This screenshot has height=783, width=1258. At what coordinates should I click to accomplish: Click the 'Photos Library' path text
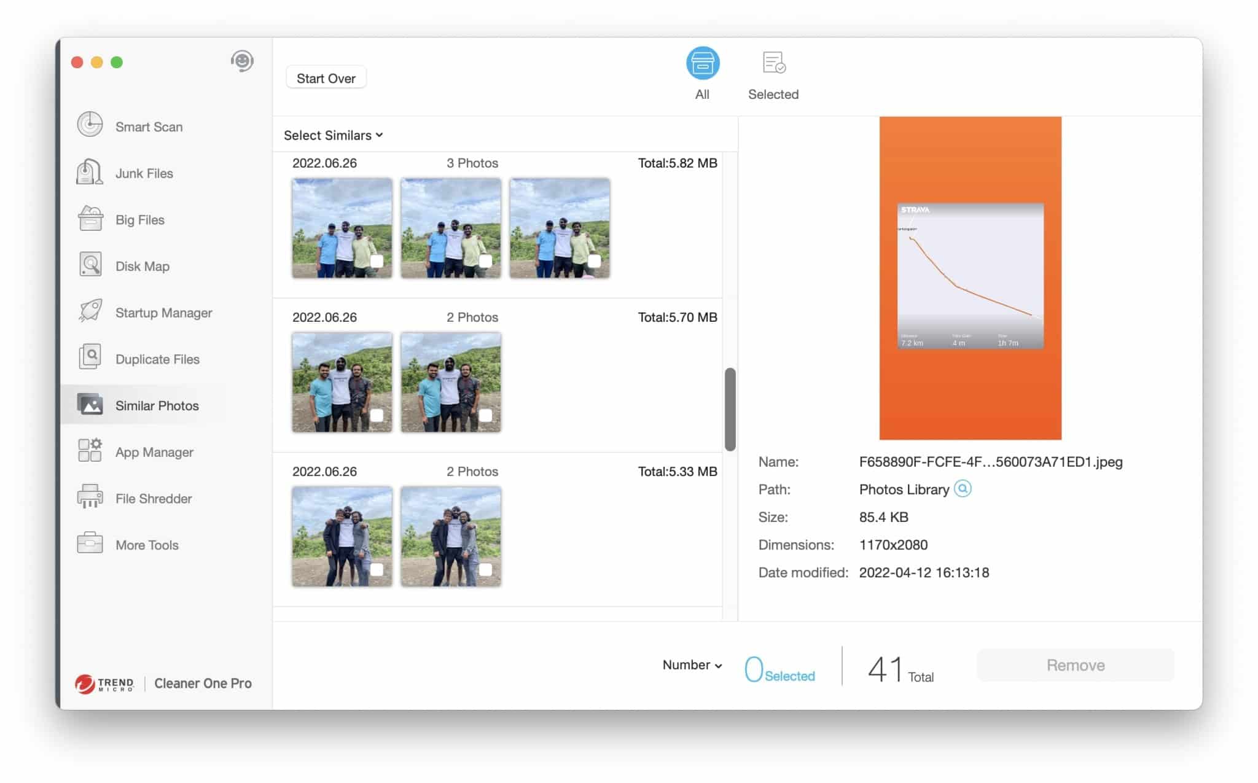[904, 489]
